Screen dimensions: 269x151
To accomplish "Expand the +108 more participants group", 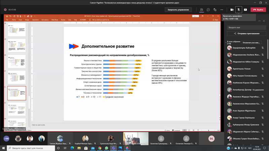I will (6, 138).
